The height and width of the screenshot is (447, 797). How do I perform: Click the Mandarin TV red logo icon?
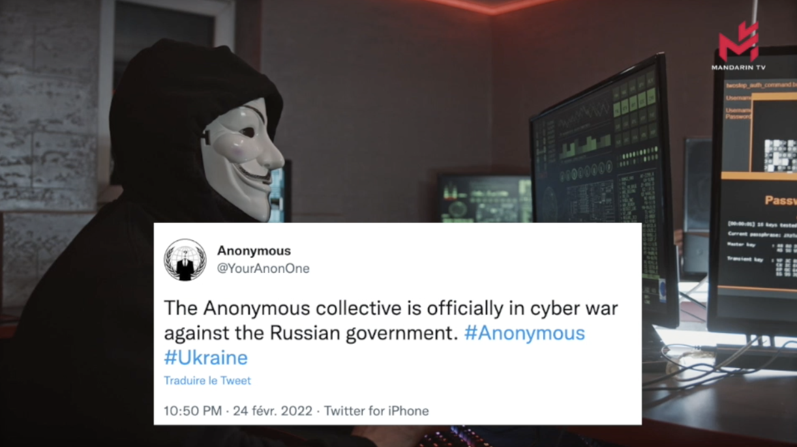click(738, 42)
